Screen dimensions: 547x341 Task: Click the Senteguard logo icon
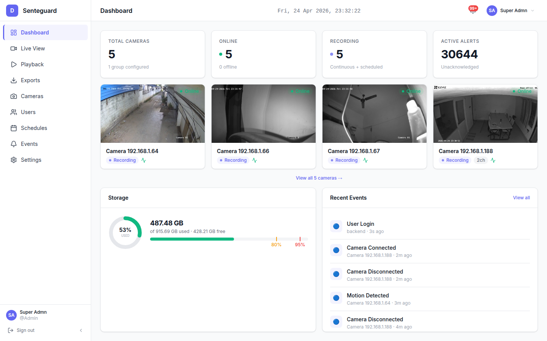click(12, 11)
